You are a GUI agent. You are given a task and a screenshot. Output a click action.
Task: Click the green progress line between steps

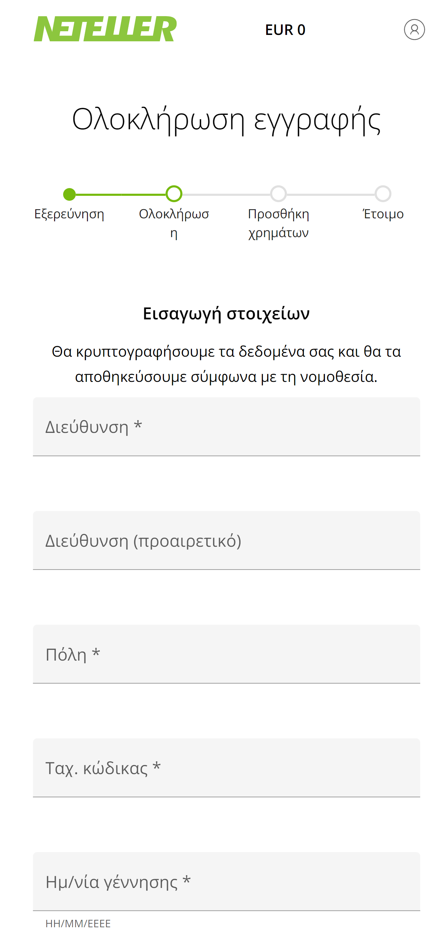point(120,195)
